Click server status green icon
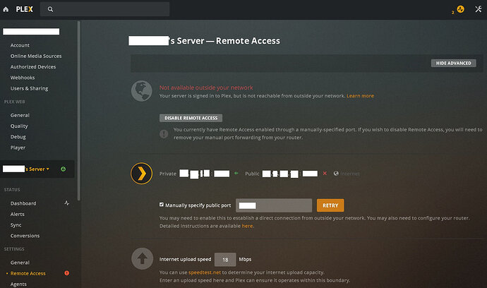Screen dimensions: 487x288 (64, 169)
